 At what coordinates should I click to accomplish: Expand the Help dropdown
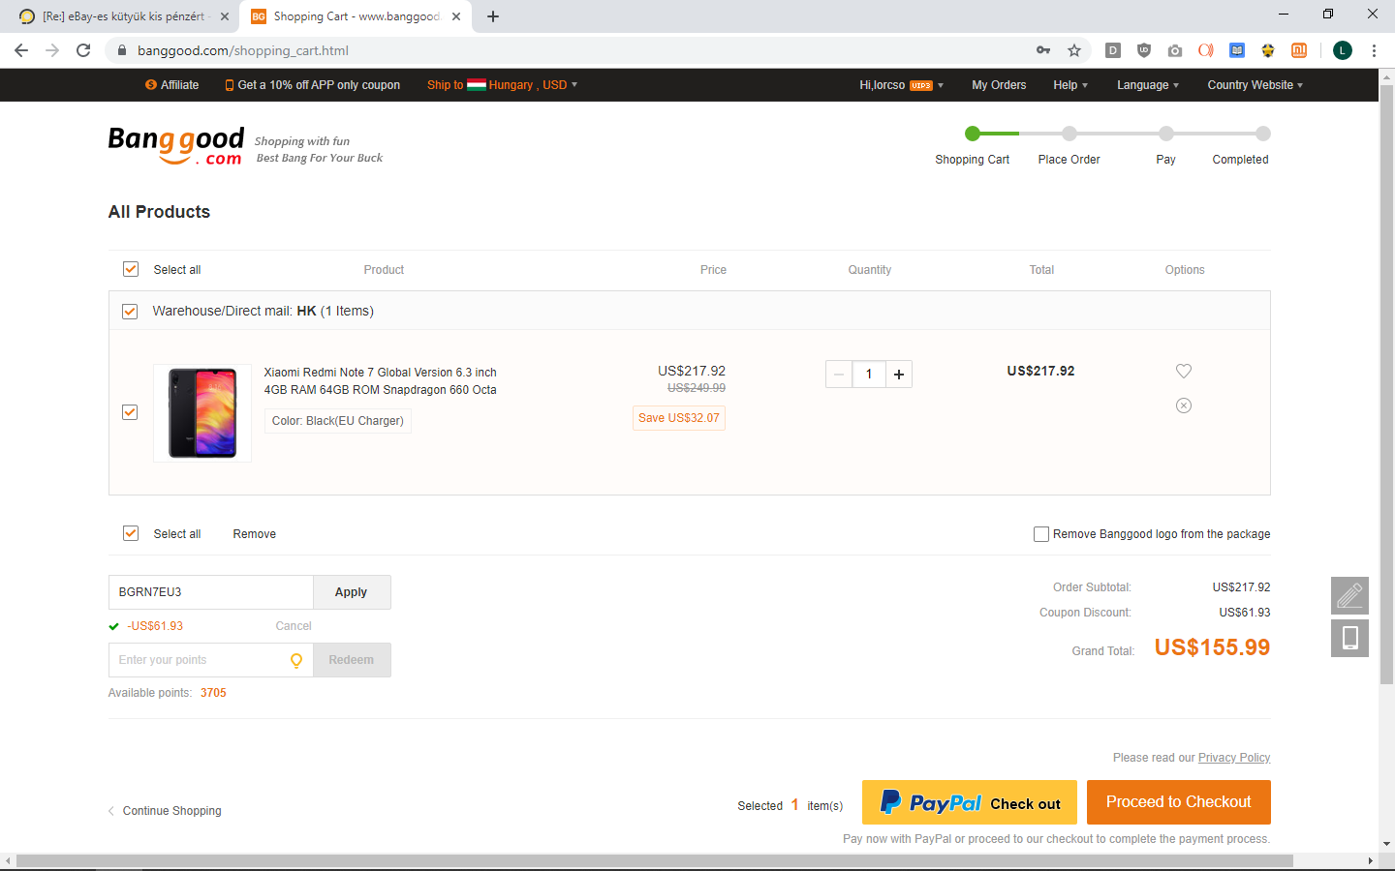tap(1070, 85)
